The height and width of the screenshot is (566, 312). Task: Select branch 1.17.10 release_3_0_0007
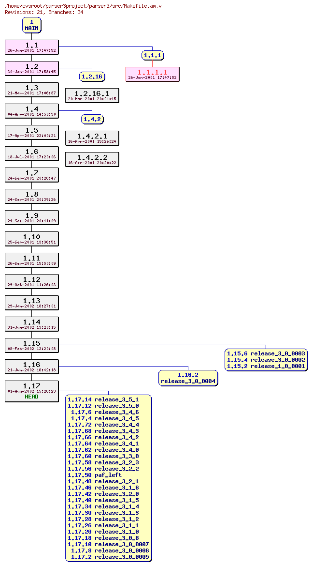[109, 544]
